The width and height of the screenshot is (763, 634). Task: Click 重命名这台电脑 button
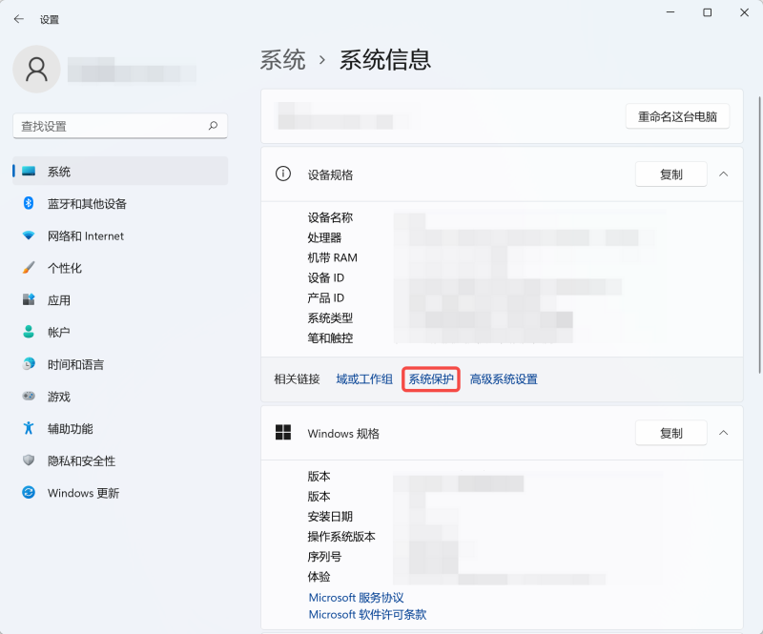click(x=677, y=116)
